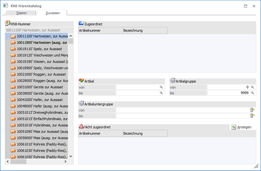Viewport: 261px width, 171px height.
Task: Click the selector icon for Artikeluntergruppe bis
Action: 252,116
